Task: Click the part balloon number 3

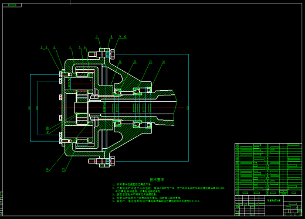Action: click(54, 47)
